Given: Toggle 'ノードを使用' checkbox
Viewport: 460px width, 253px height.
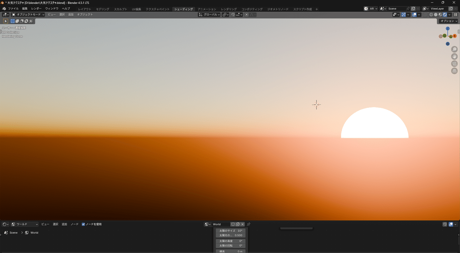Looking at the screenshot, I should (84, 224).
